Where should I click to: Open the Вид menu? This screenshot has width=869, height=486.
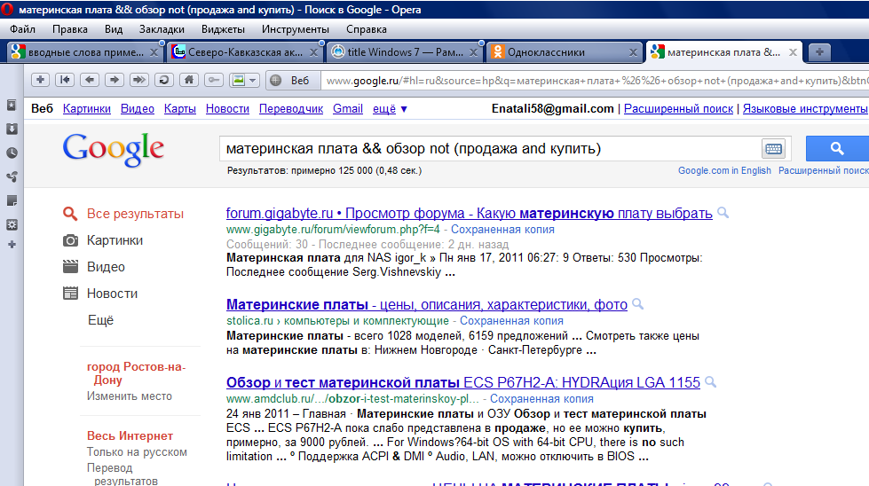click(114, 28)
